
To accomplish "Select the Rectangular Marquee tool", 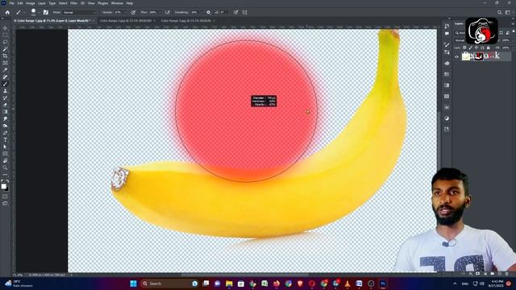I will [6, 35].
